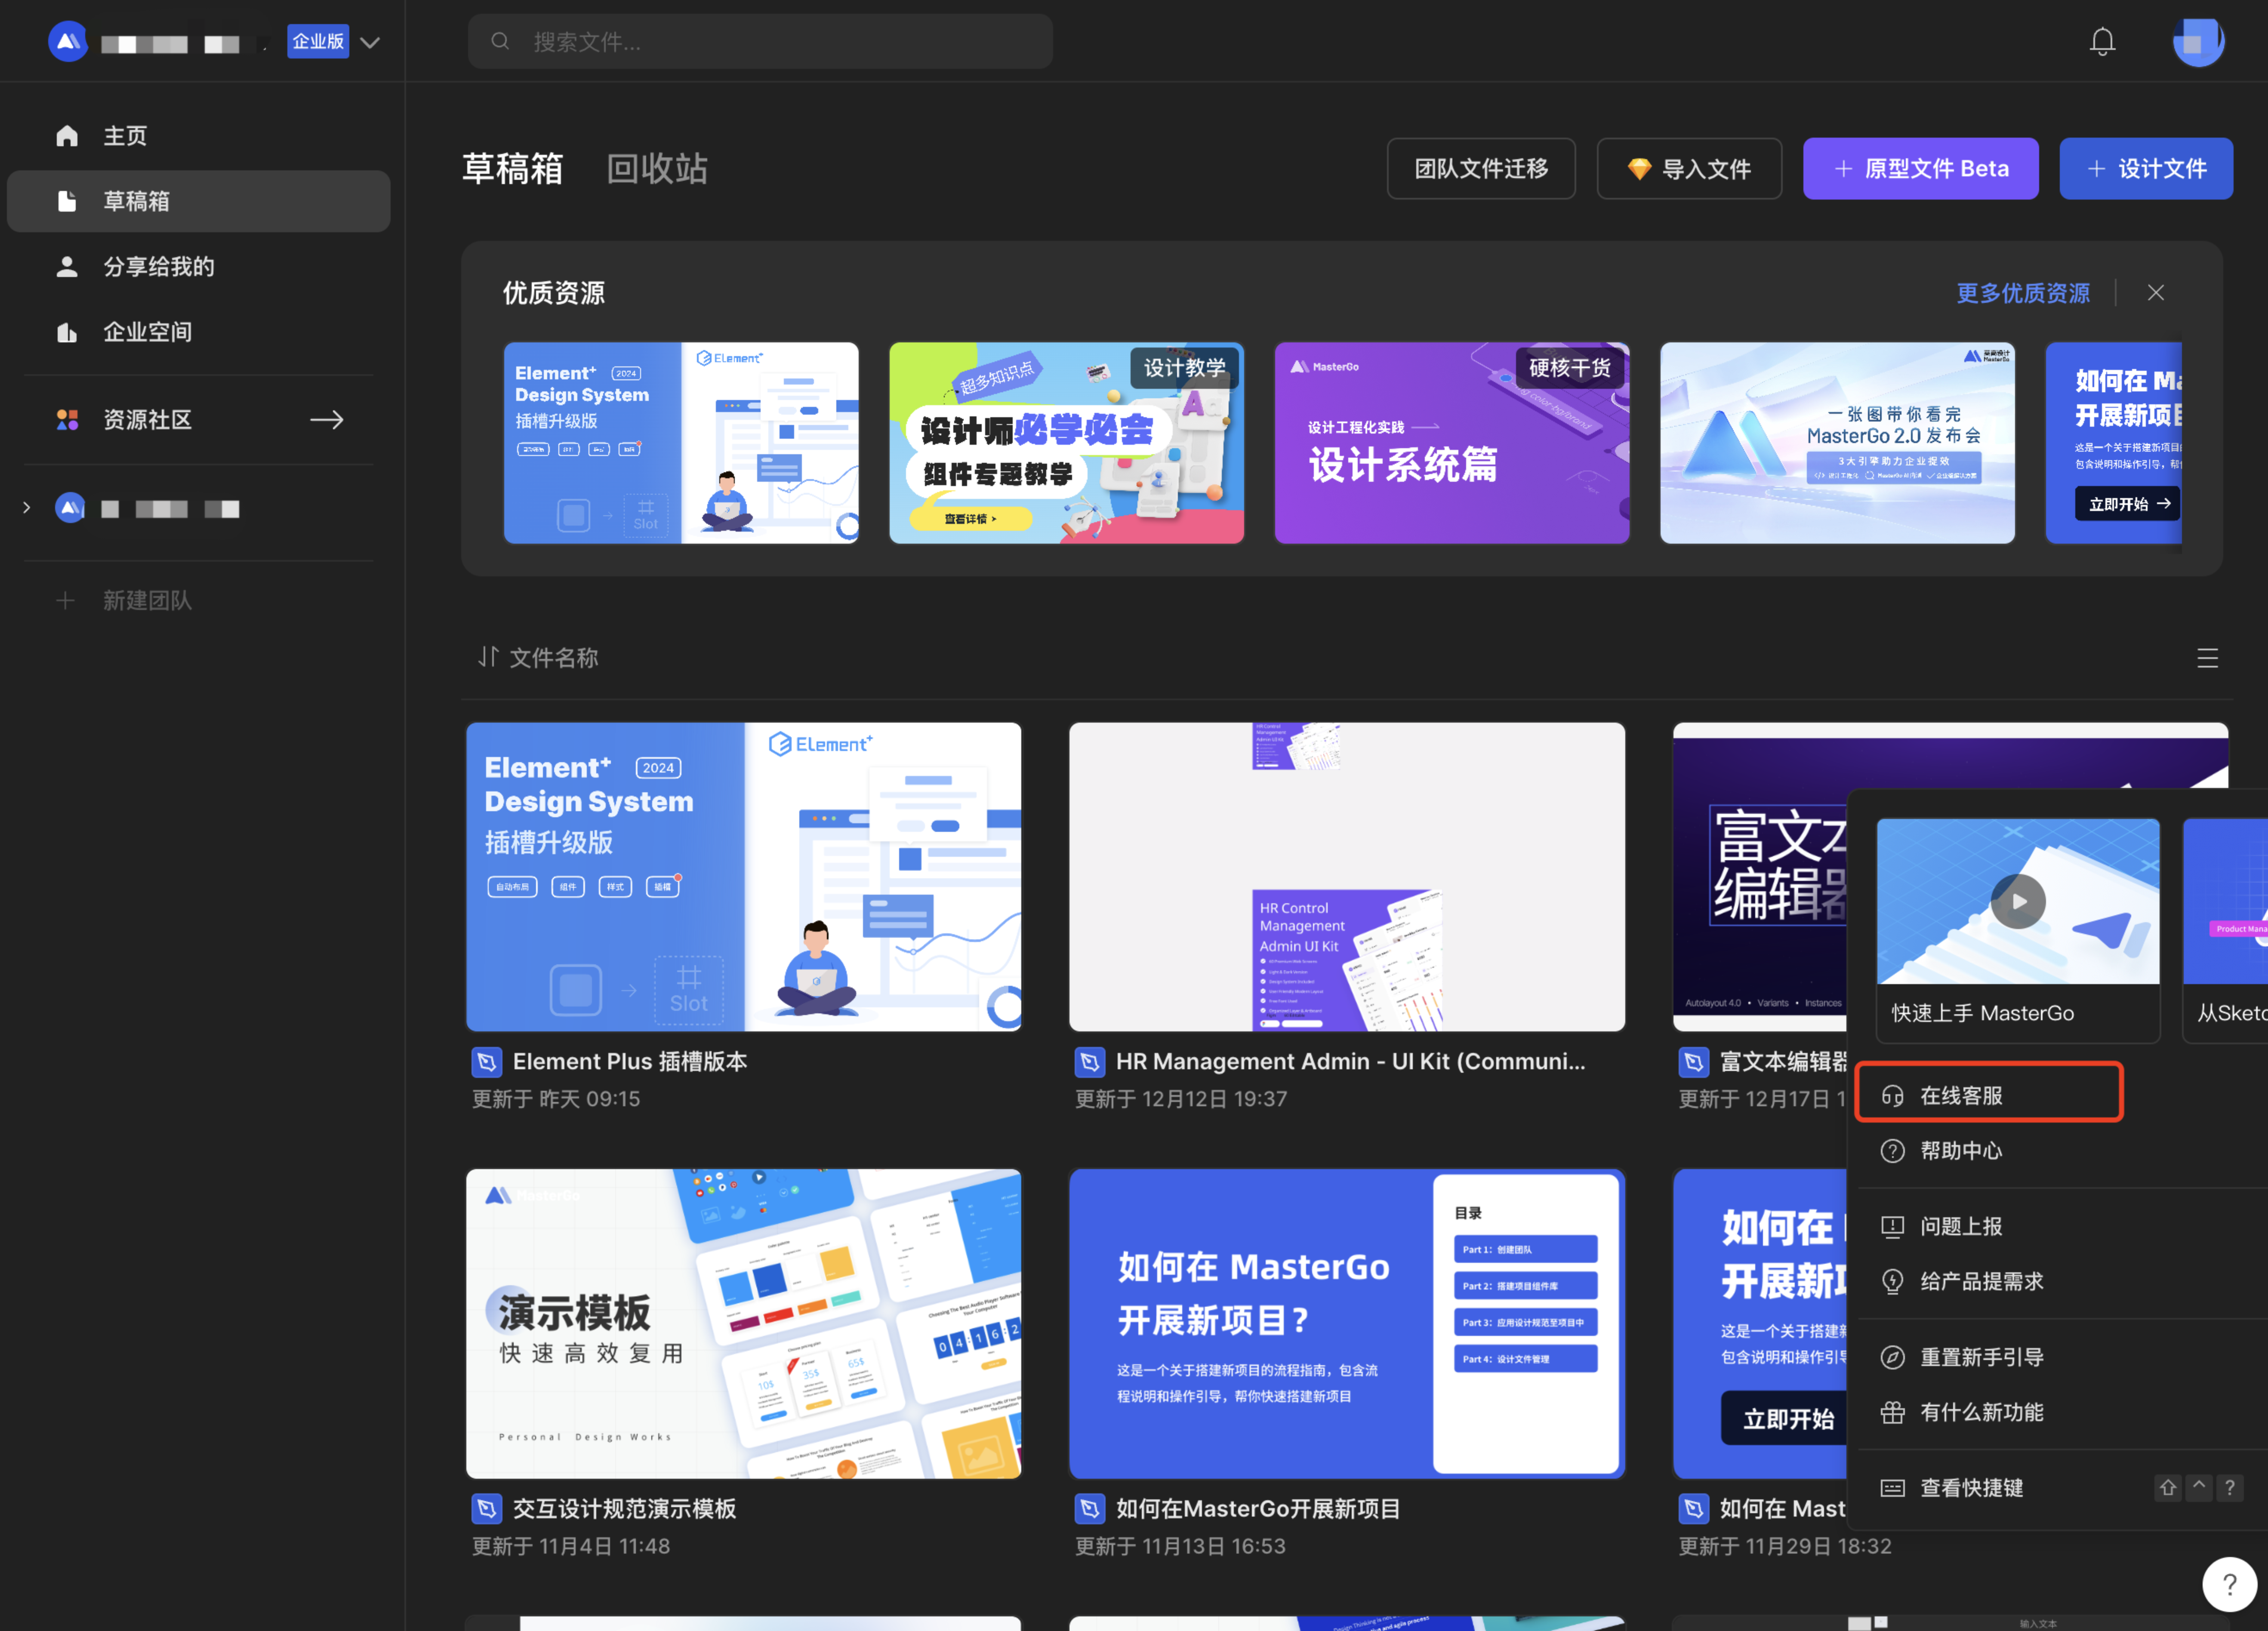Create a new 设计文件
Viewport: 2268px width, 1631px height.
pos(2146,169)
